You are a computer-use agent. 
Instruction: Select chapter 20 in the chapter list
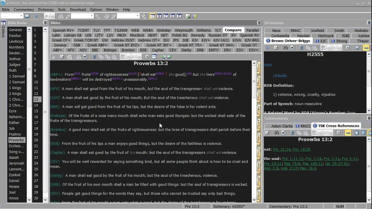click(x=36, y=140)
